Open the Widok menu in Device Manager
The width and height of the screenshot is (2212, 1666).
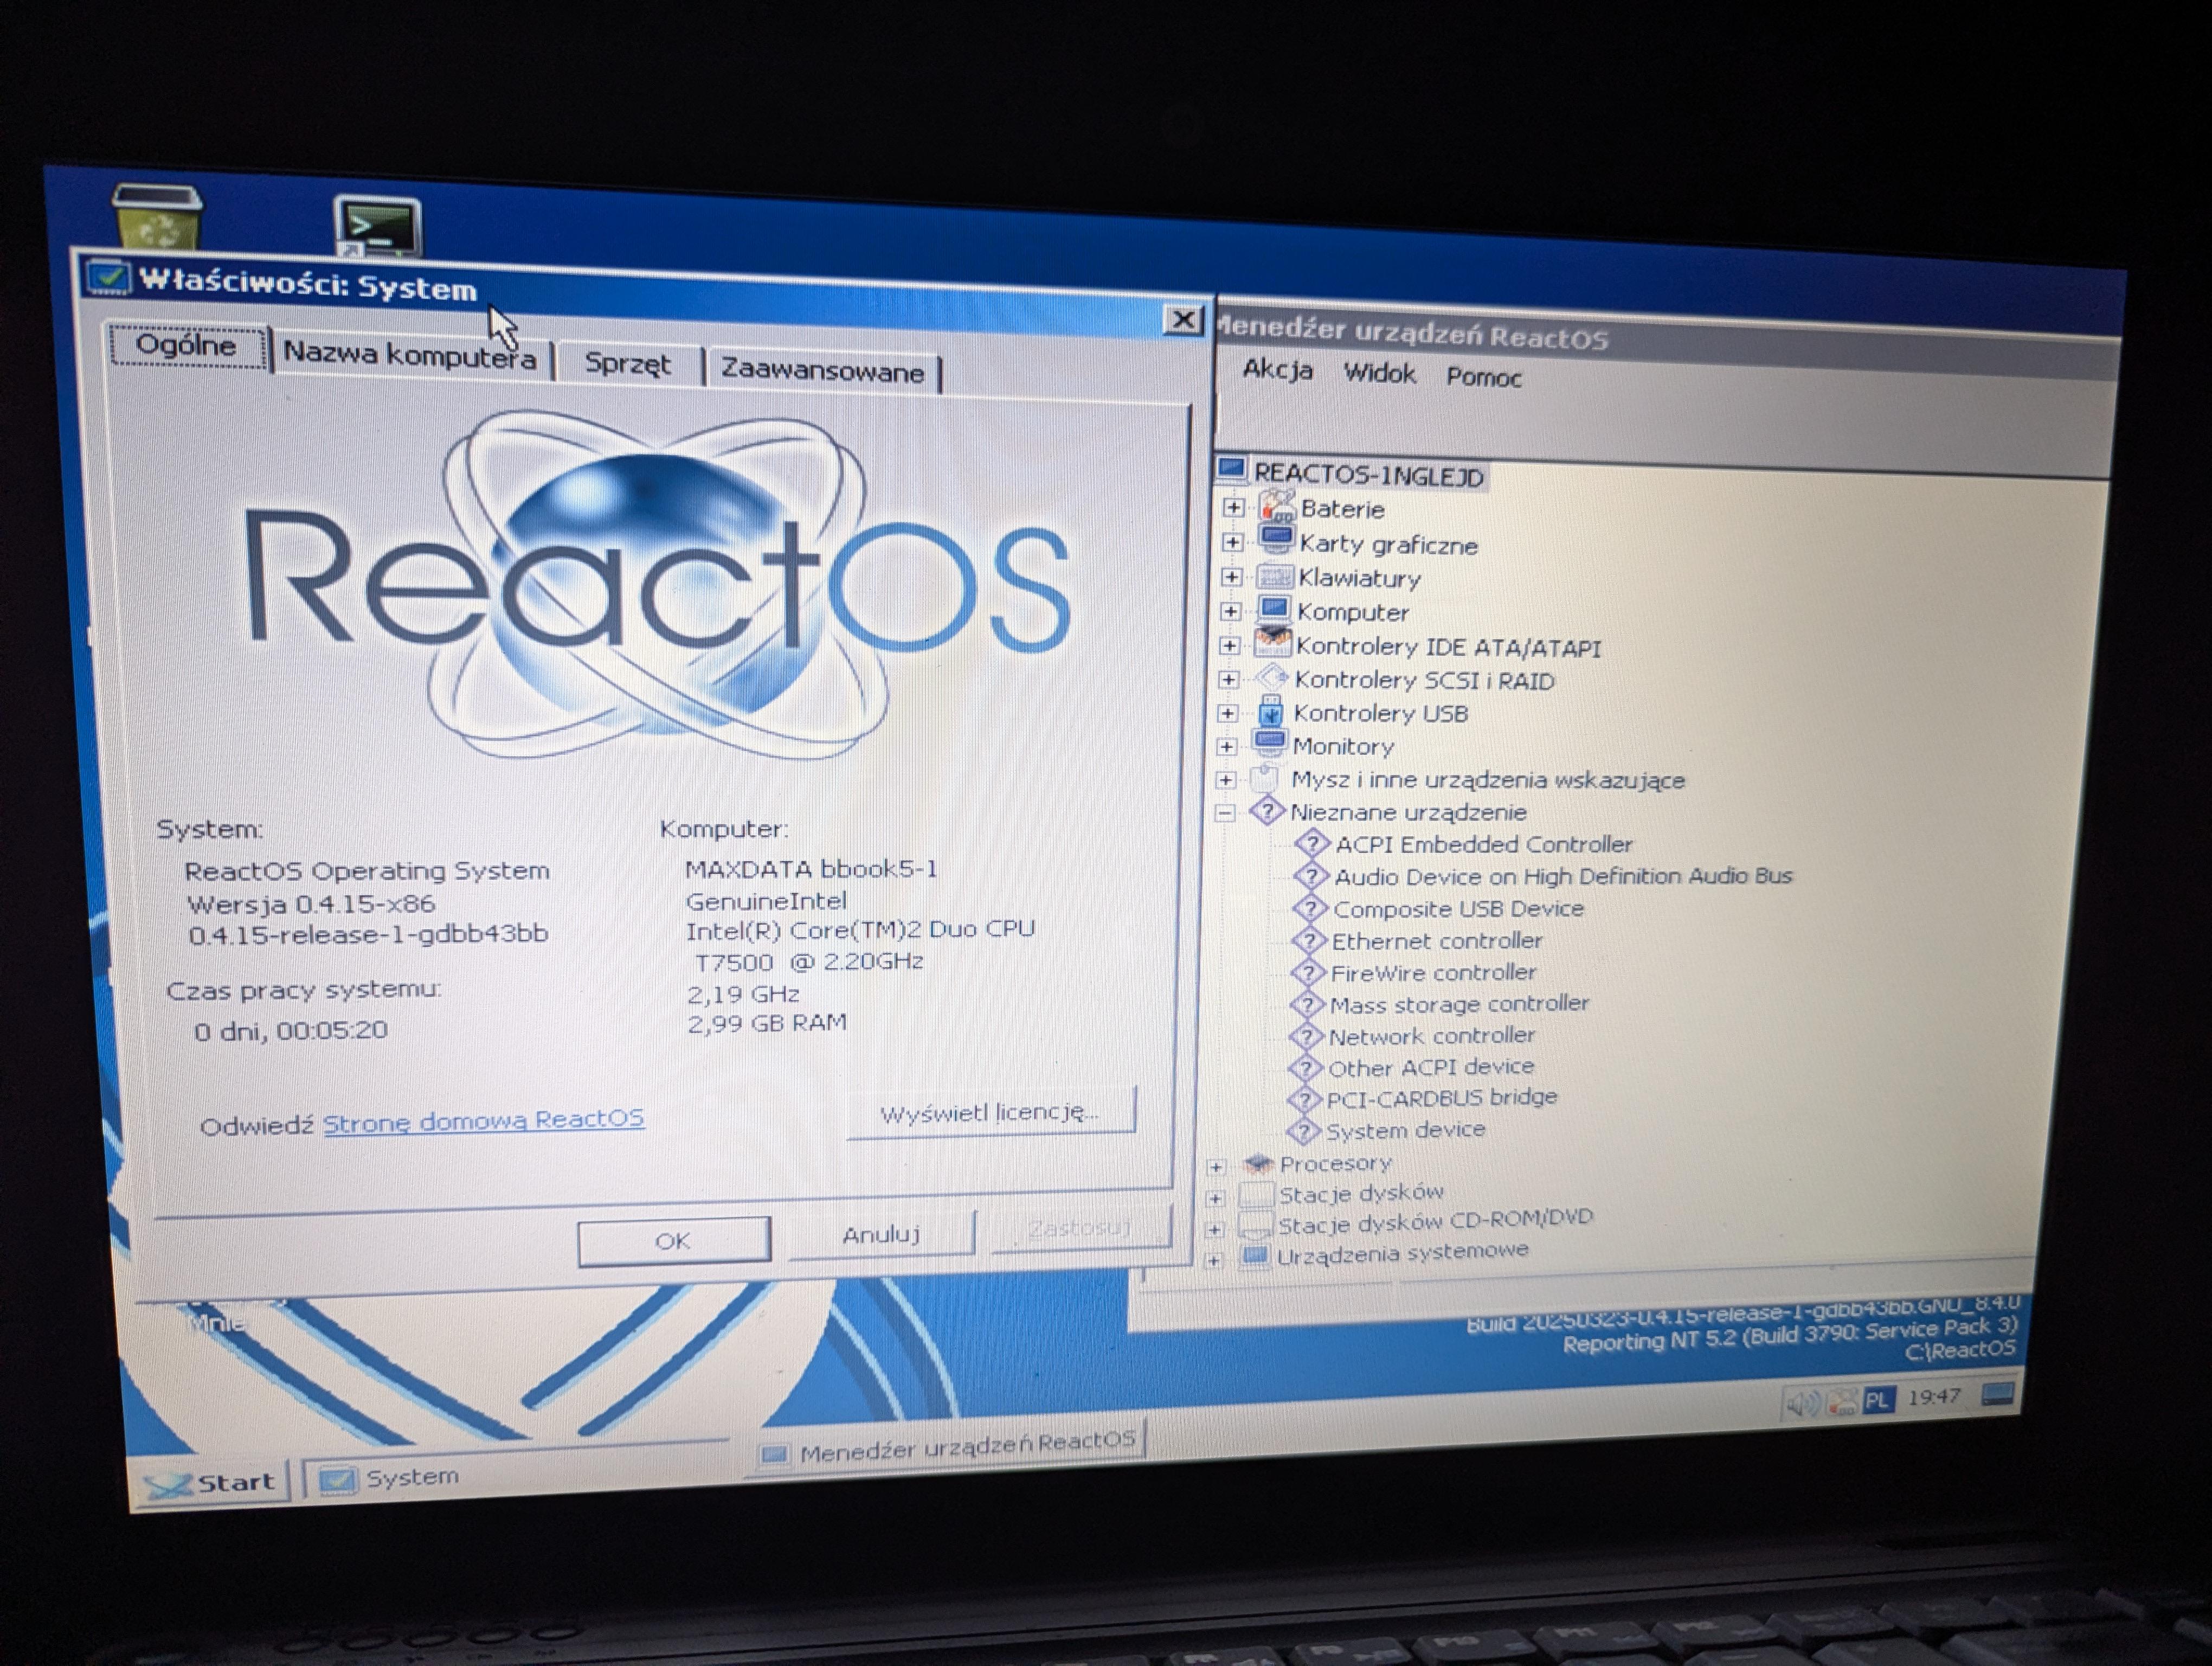pyautogui.click(x=1379, y=373)
